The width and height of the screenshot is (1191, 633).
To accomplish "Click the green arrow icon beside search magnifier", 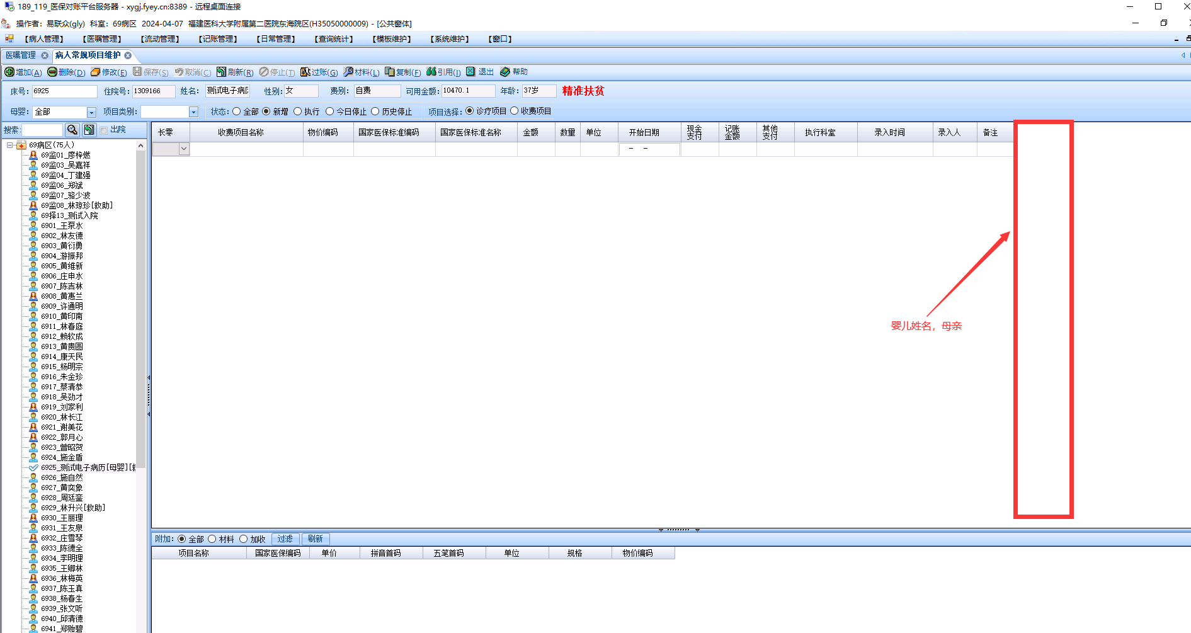I will 89,130.
